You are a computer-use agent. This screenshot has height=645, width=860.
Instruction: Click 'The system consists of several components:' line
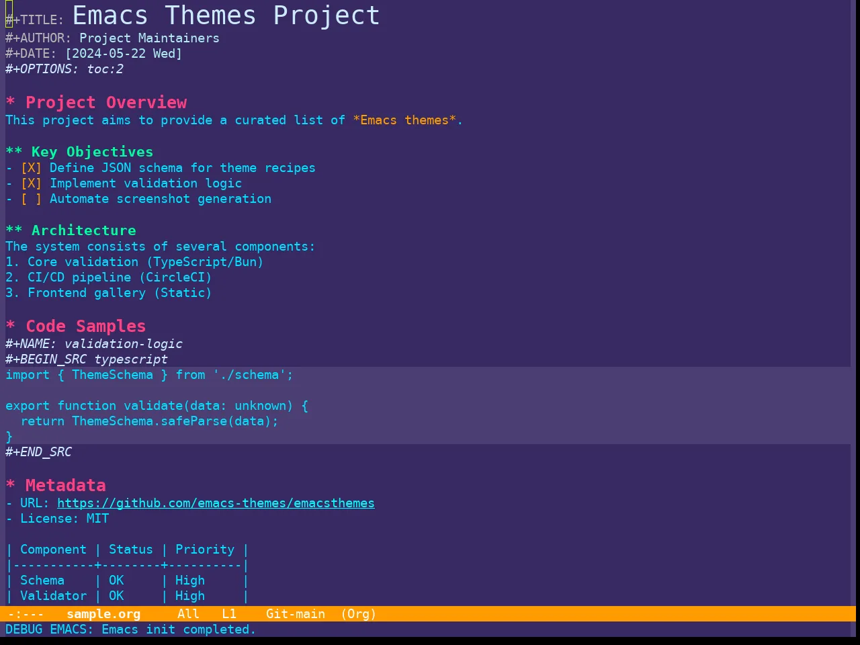160,247
